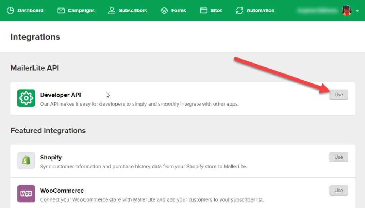Image resolution: width=365 pixels, height=208 pixels.
Task: Click the Dashboard clock icon
Action: (10, 10)
